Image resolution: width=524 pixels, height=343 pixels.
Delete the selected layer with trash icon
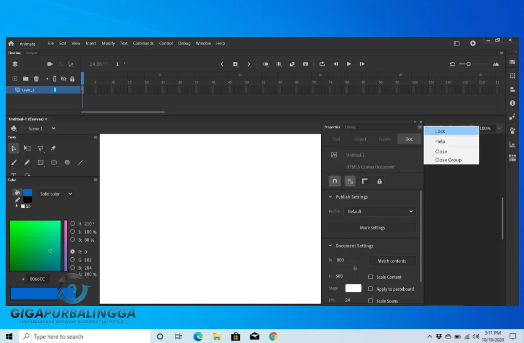point(36,79)
